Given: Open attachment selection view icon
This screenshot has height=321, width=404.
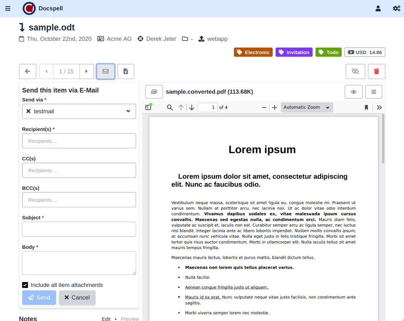Looking at the screenshot, I should [x=154, y=92].
